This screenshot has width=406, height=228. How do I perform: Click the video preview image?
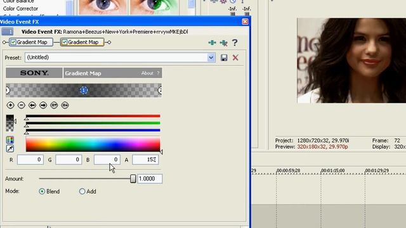351,61
